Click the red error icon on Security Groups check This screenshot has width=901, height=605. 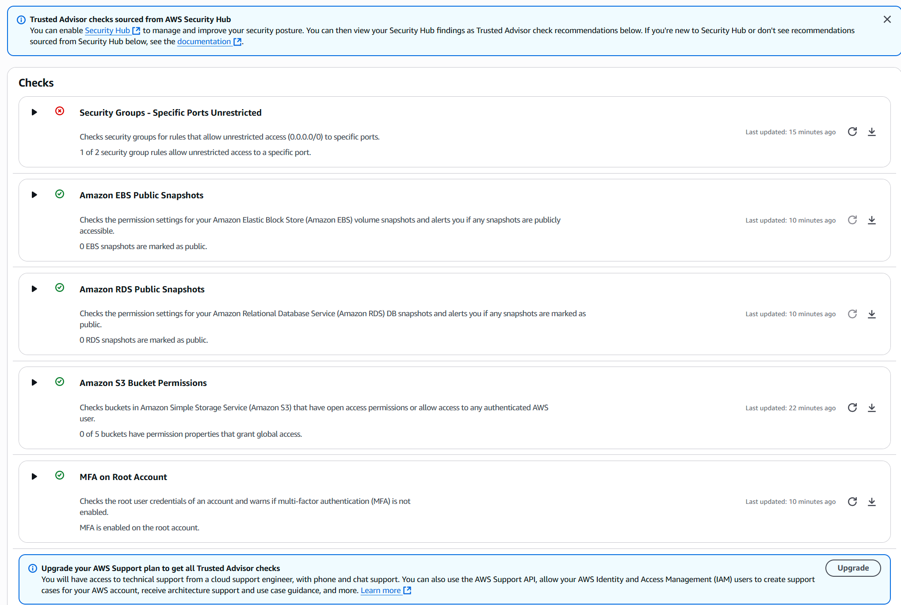(60, 111)
